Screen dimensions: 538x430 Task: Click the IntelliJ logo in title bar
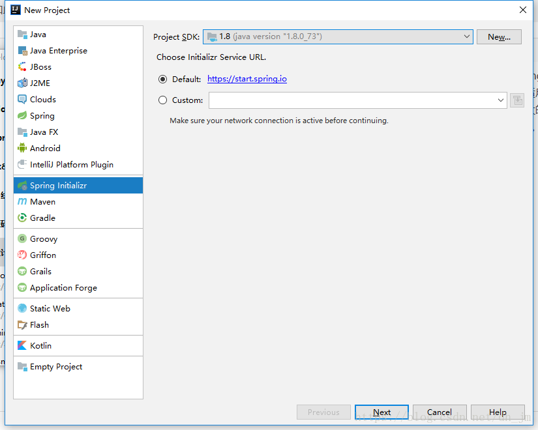16,10
